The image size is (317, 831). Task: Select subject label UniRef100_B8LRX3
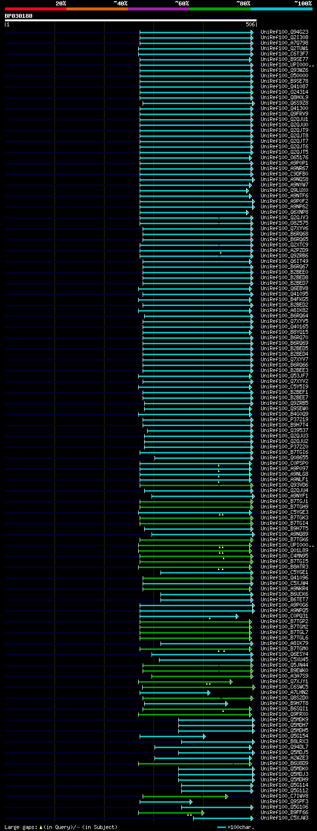pyautogui.click(x=284, y=742)
